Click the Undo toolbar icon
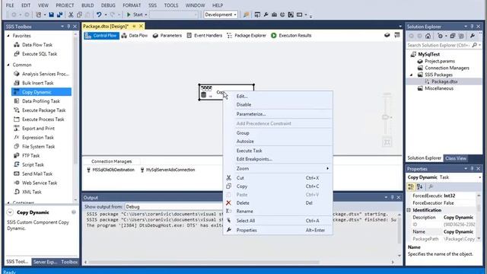This screenshot has width=487, height=274. click(99, 14)
